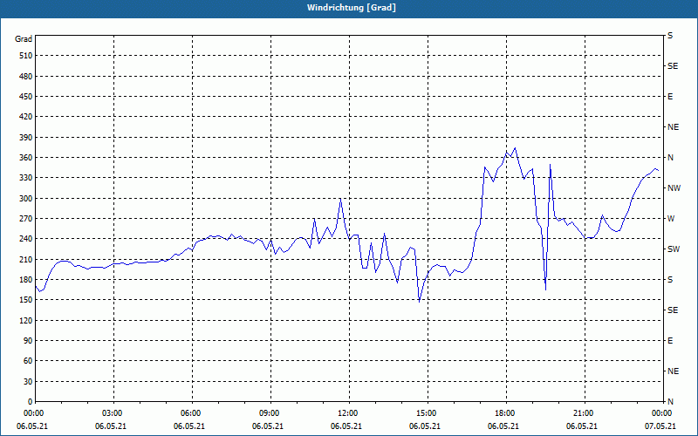Click the 450 degree axis label
This screenshot has height=436, width=698.
pyautogui.click(x=26, y=97)
